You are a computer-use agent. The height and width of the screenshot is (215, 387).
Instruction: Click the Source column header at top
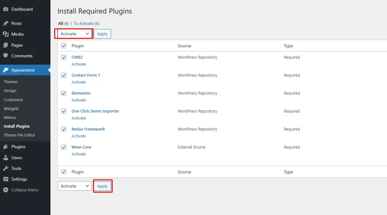click(184, 46)
